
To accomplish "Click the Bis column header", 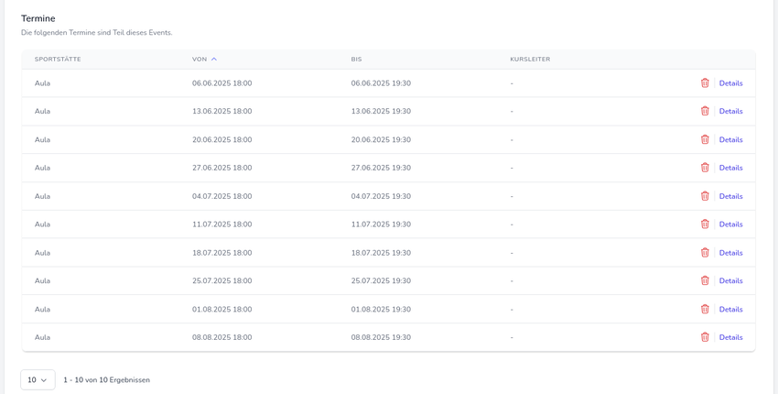I will (x=356, y=60).
